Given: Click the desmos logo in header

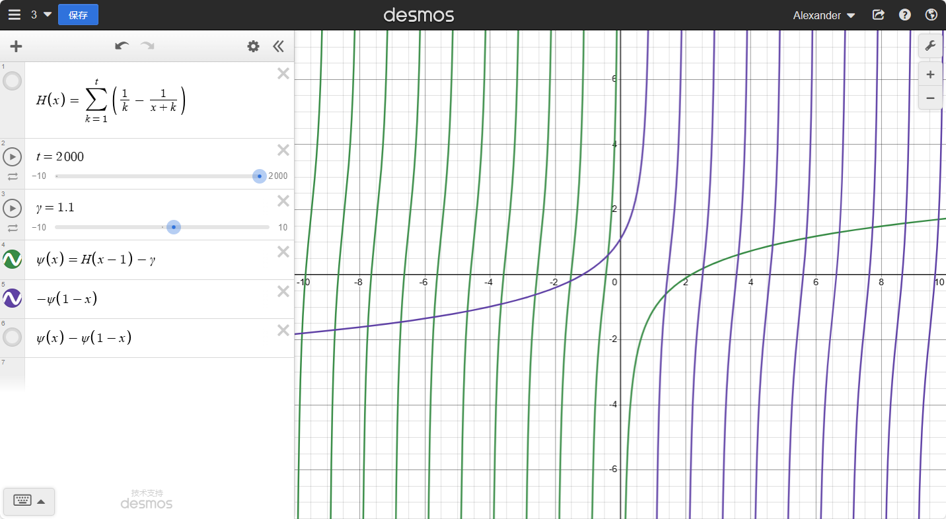Looking at the screenshot, I should pyautogui.click(x=419, y=15).
